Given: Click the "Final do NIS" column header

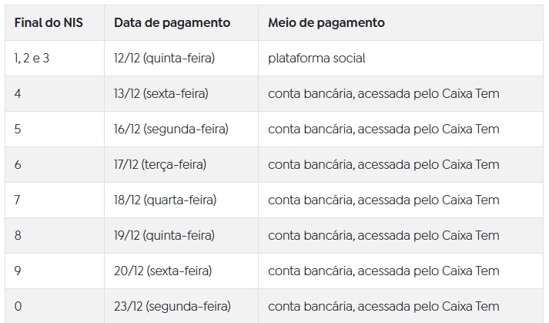Looking at the screenshot, I should click(x=49, y=23).
